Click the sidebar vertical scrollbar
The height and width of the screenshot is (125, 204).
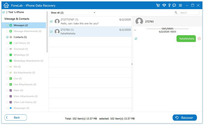pyautogui.click(x=47, y=32)
